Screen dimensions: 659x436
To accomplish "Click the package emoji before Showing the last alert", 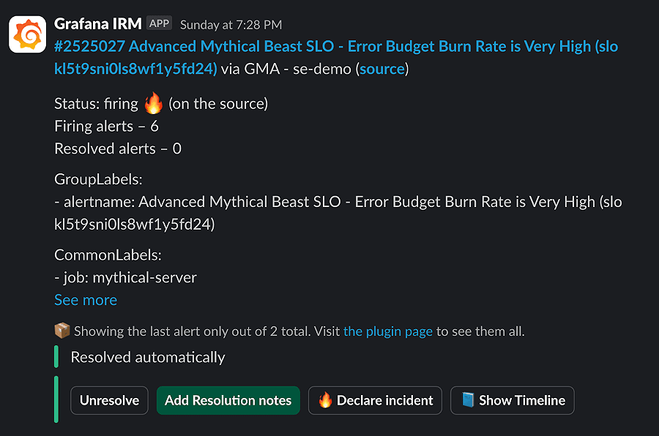I will 62,331.
